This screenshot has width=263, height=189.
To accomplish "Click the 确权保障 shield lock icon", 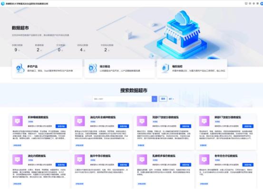I will coord(165,68).
